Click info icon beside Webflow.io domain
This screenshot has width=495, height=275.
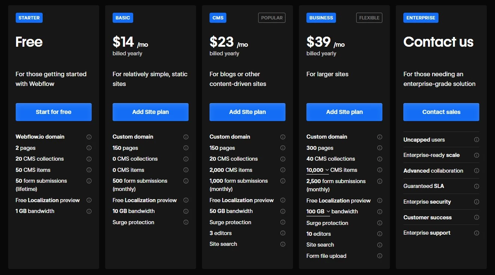(89, 137)
